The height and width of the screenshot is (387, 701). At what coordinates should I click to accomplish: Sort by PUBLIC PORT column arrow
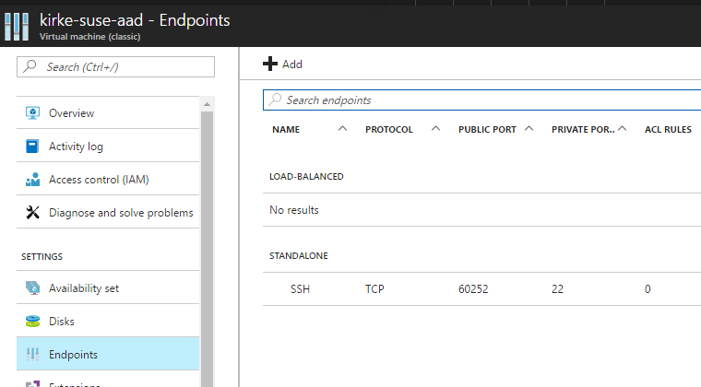click(x=529, y=129)
